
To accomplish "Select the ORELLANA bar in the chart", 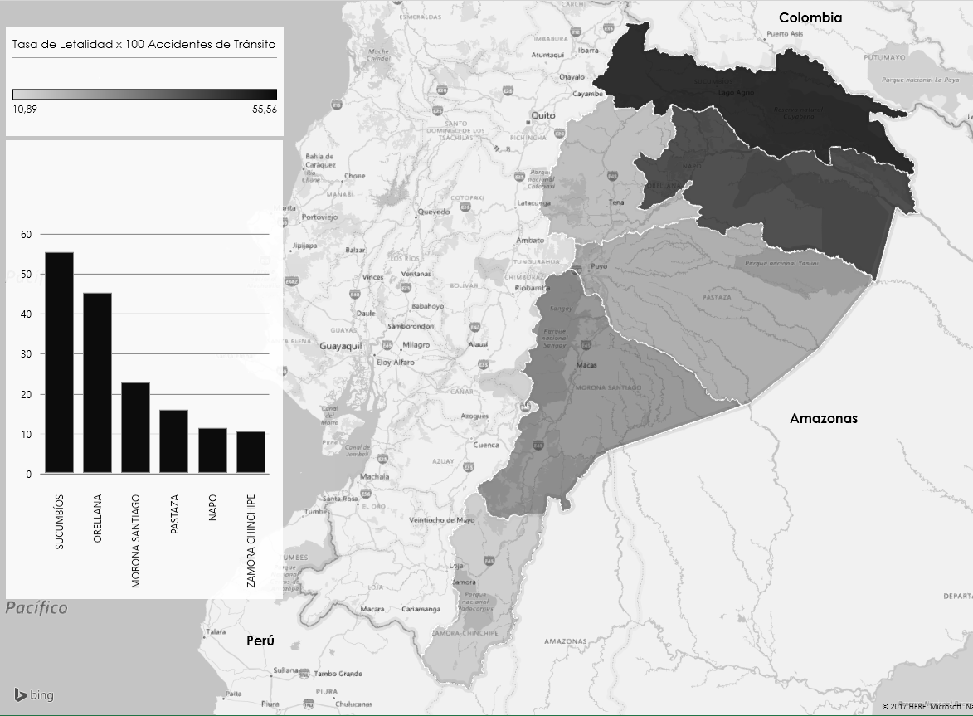I will tap(97, 382).
